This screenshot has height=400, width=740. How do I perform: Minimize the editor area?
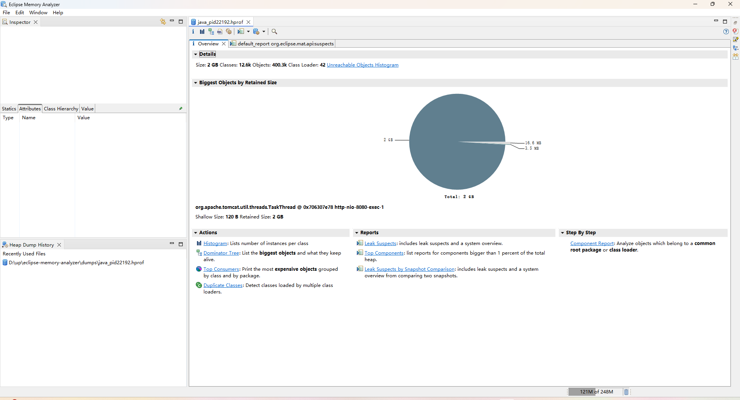point(716,21)
